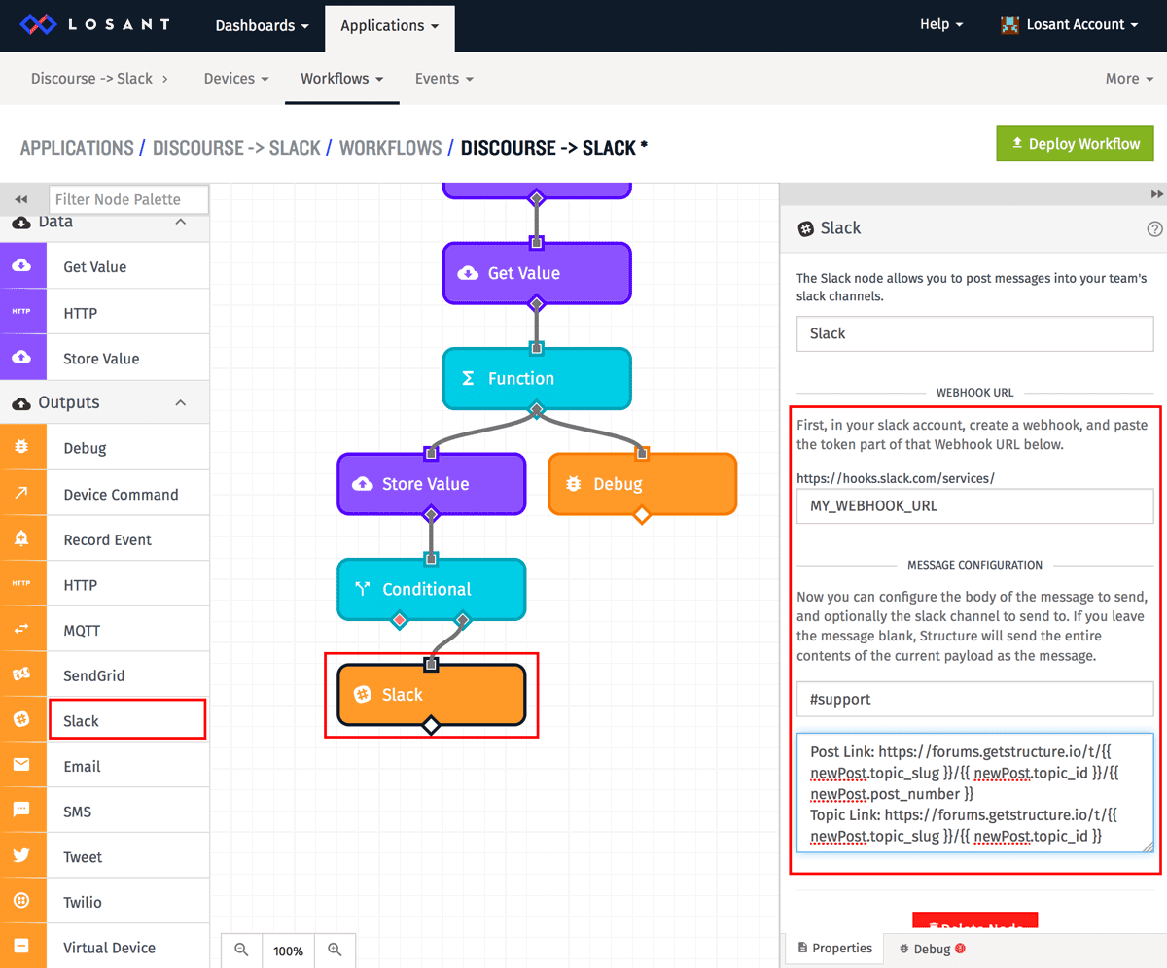Zoom out the canvas with the minus magnifier
1167x968 pixels.
coord(242,951)
